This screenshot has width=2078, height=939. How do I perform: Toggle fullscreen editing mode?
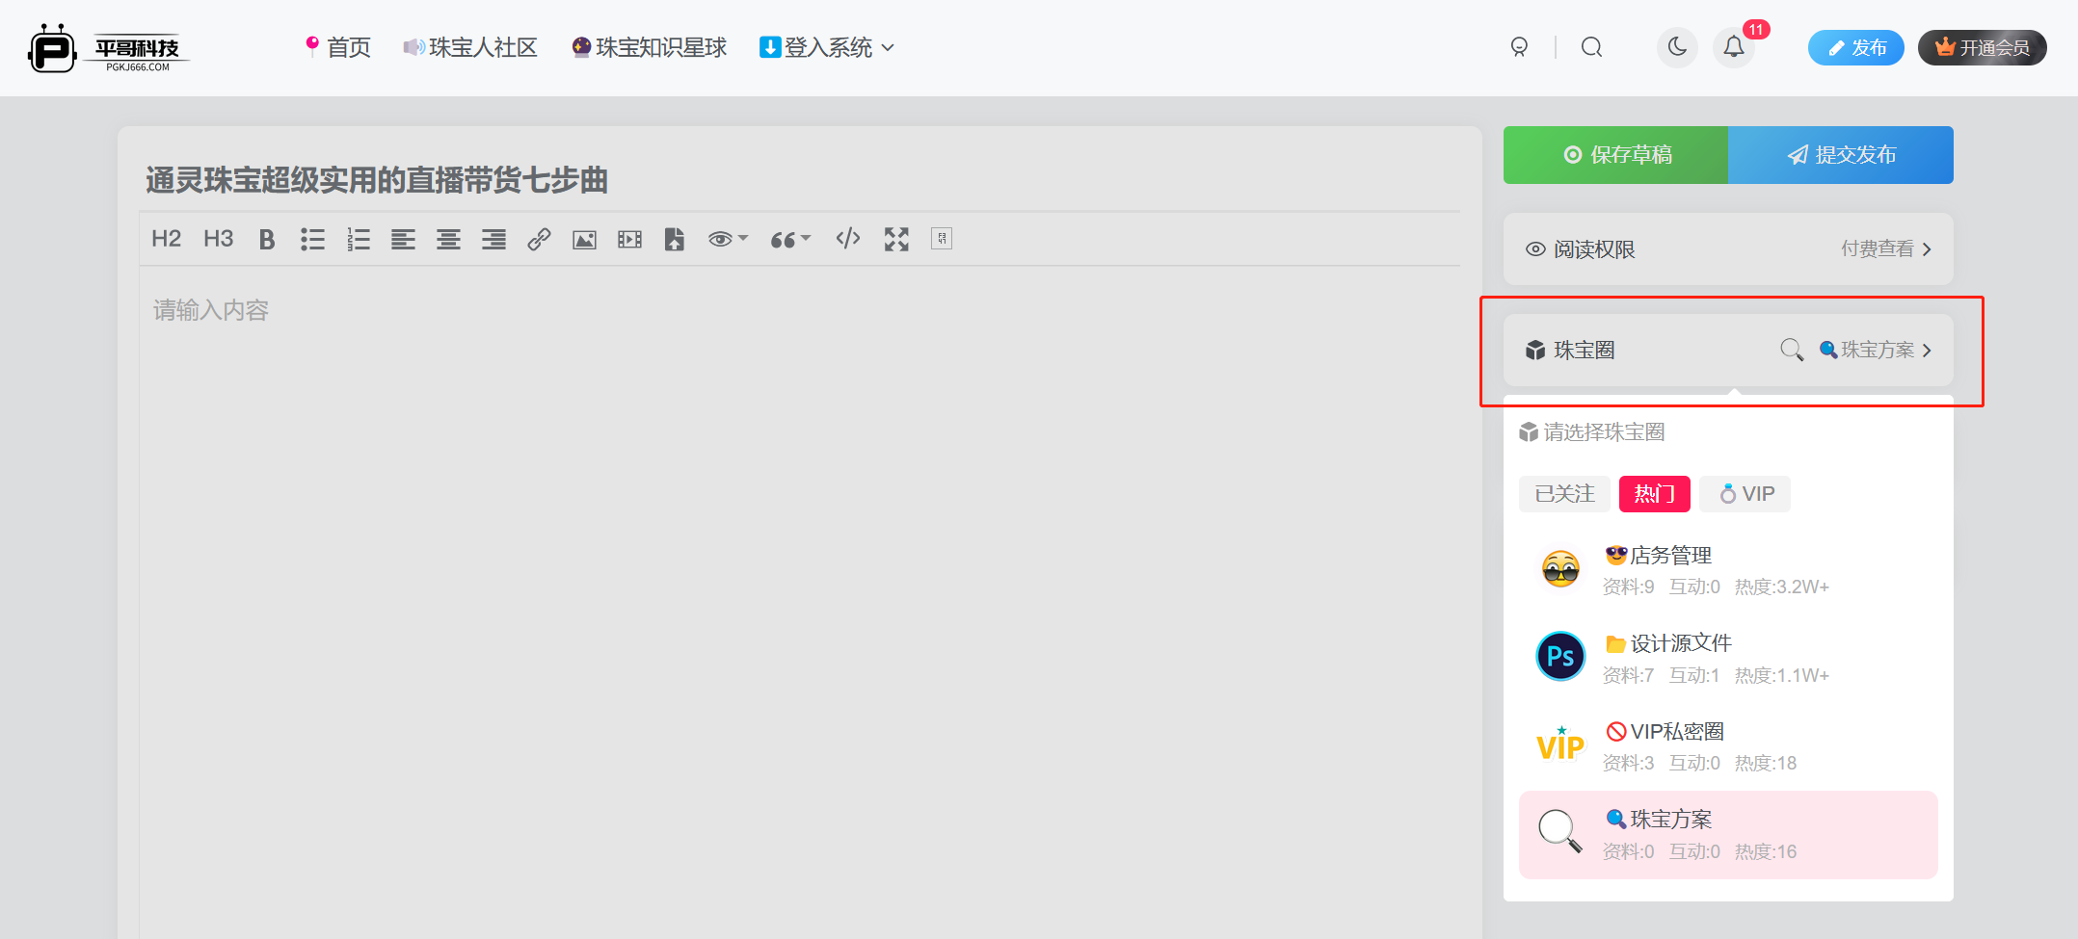point(895,239)
